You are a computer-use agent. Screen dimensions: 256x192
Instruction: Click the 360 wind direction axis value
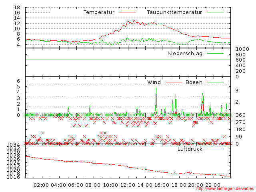tap(240, 115)
